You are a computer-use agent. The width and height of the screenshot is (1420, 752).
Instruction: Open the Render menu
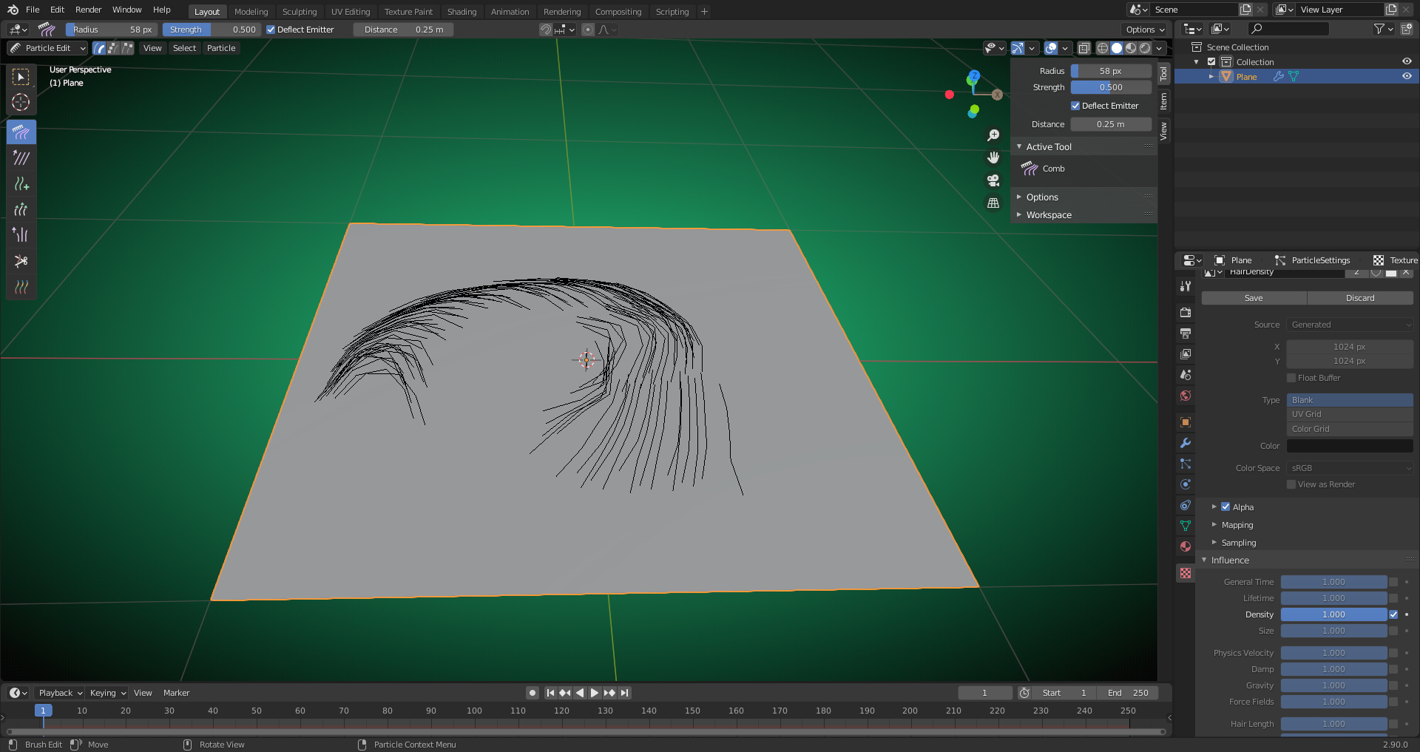pos(88,10)
